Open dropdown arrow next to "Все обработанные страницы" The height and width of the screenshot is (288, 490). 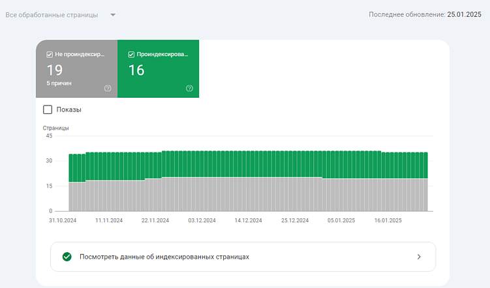click(113, 15)
